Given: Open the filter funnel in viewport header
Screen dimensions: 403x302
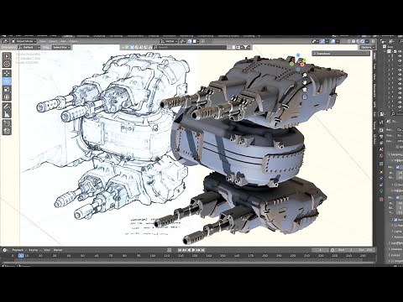Looking at the screenshot, I should (245, 47).
